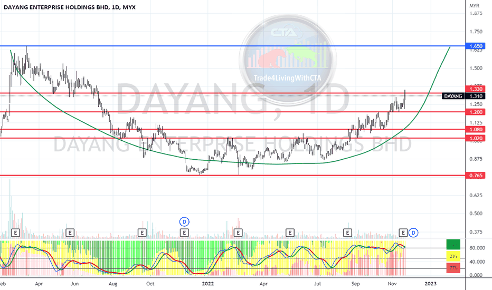Click the earnings E marker nearest the Feb label
492x290 pixels.
tap(15, 233)
